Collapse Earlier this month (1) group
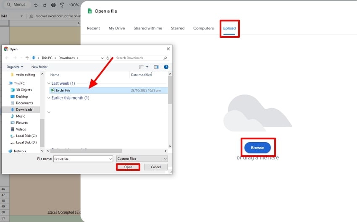The height and width of the screenshot is (222, 357). point(48,98)
